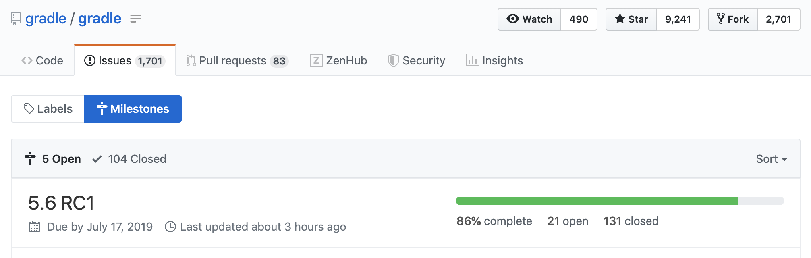Screen dimensions: 811x258
Task: Click the Issues count badge showing 1,701
Action: (151, 60)
